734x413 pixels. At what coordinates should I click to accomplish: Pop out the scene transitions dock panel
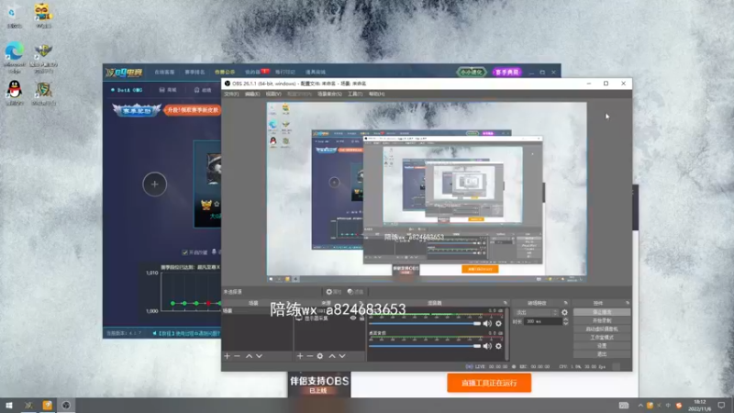click(565, 303)
